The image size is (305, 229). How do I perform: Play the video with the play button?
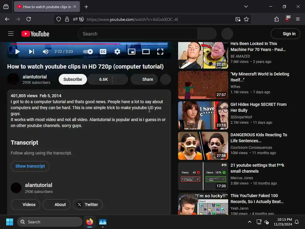[17, 52]
